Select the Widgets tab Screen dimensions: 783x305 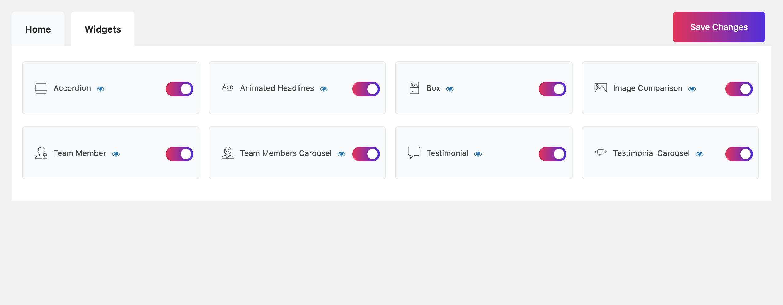[103, 29]
